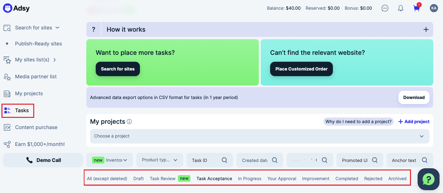Switch to the In Progress tab

coord(249,179)
